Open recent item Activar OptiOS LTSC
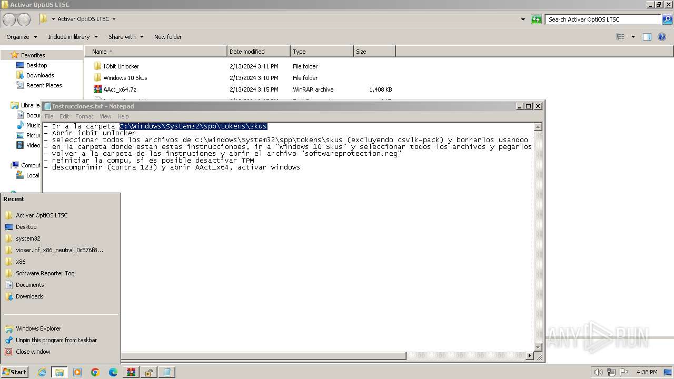Image resolution: width=674 pixels, height=379 pixels. (x=61, y=215)
